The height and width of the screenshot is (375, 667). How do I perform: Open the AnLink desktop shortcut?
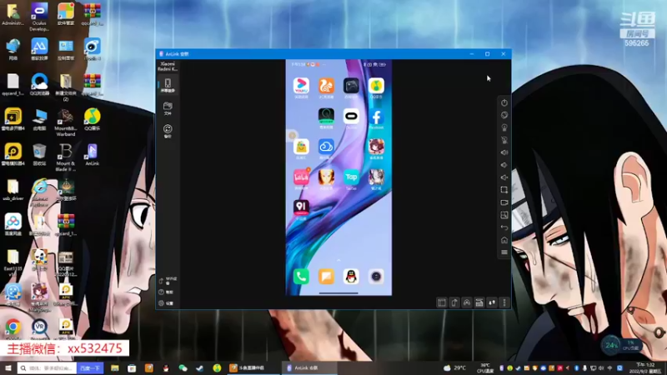[92, 155]
